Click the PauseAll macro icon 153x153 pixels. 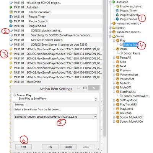[x=117, y=58]
